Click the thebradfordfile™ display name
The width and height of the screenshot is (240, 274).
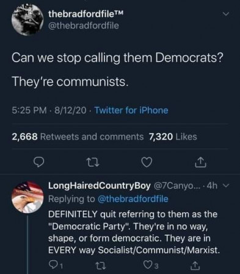(86, 14)
